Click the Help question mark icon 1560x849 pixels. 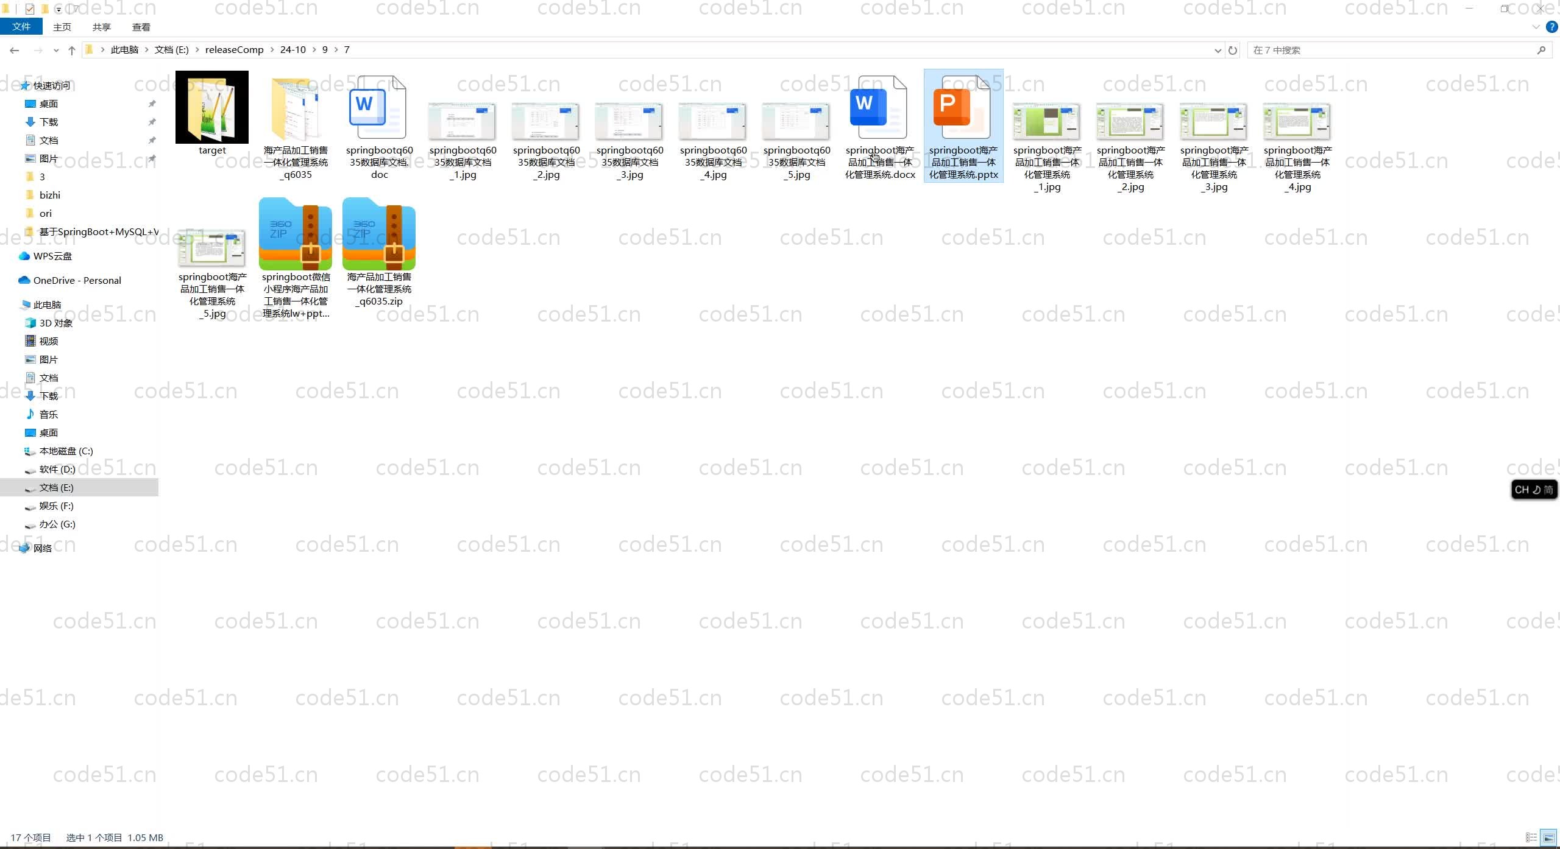[1551, 27]
